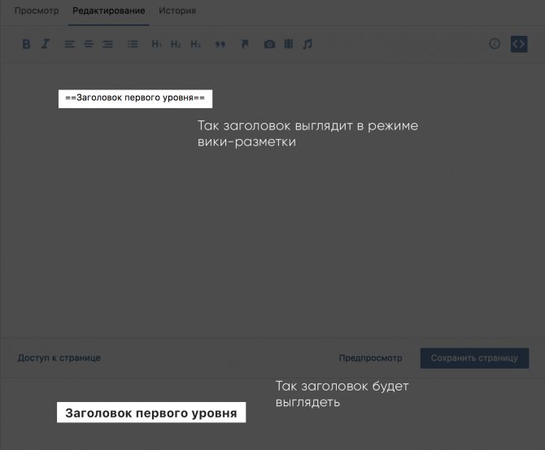Image resolution: width=545 pixels, height=450 pixels.
Task: Insert a bulleted list
Action: point(133,44)
